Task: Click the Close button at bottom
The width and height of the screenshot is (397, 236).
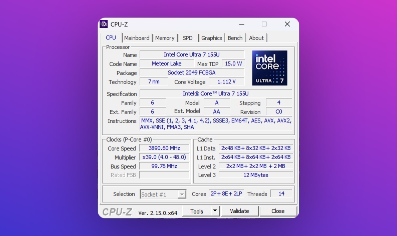Action: coord(278,211)
